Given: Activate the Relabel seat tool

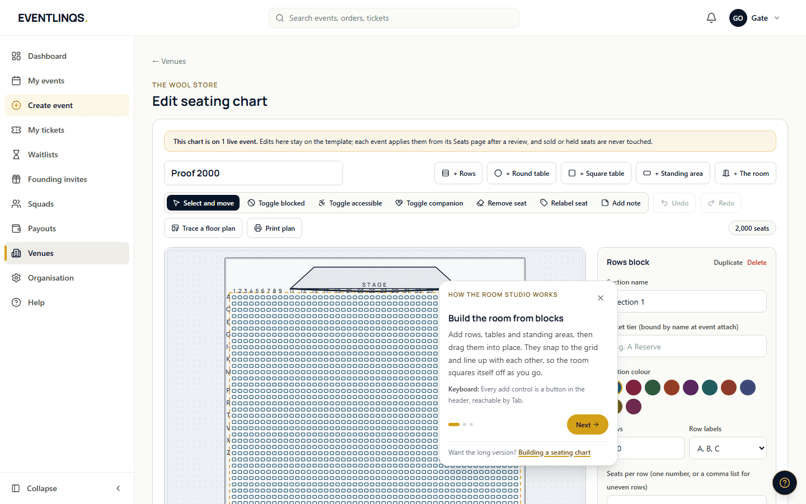Looking at the screenshot, I should pos(564,203).
